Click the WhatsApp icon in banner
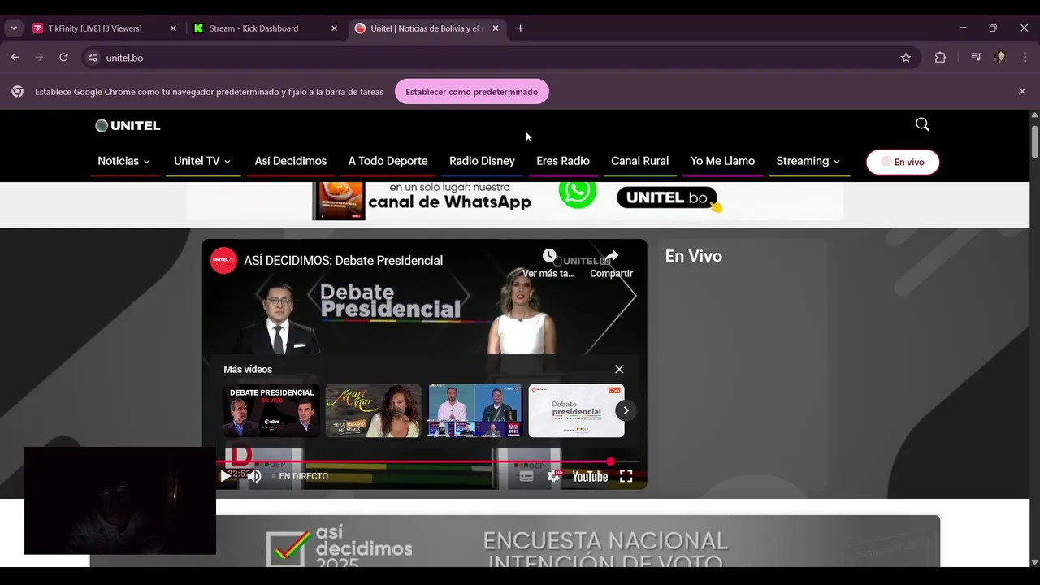 click(578, 192)
